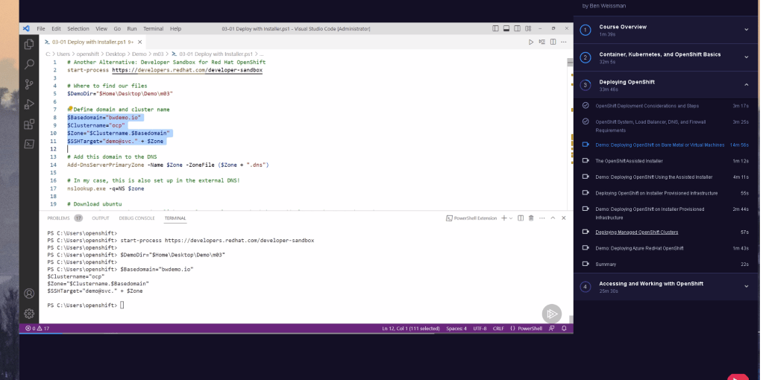Open the Extensions view in activity bar
Screen dimensions: 763x380
pos(29,124)
